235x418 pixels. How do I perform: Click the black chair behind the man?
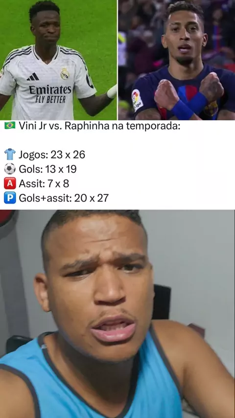162,302
